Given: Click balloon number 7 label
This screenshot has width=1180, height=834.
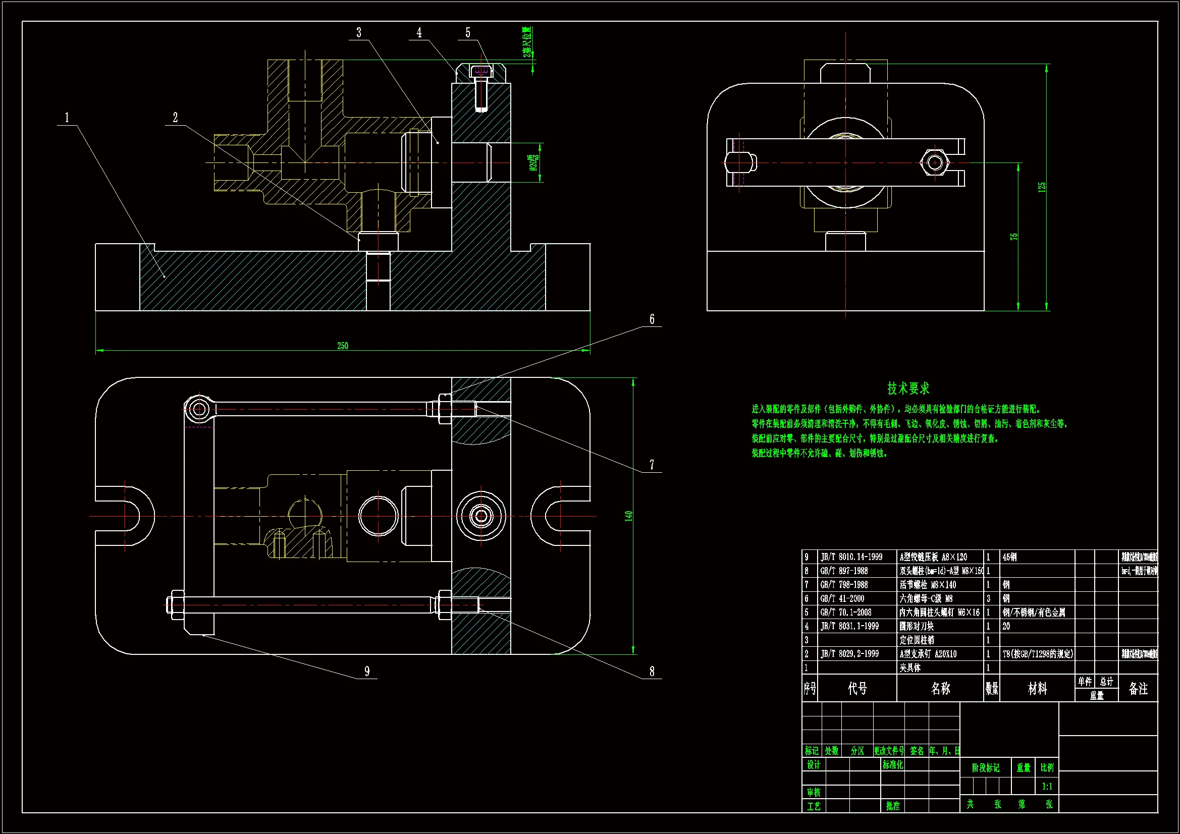Looking at the screenshot, I should tap(652, 465).
